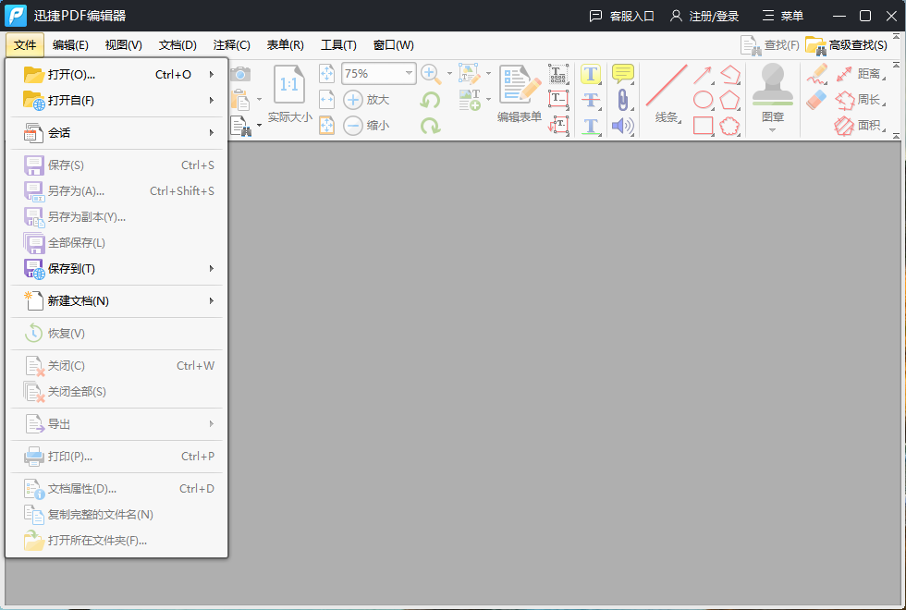Open the 75% zoom level dropdown

tap(409, 74)
